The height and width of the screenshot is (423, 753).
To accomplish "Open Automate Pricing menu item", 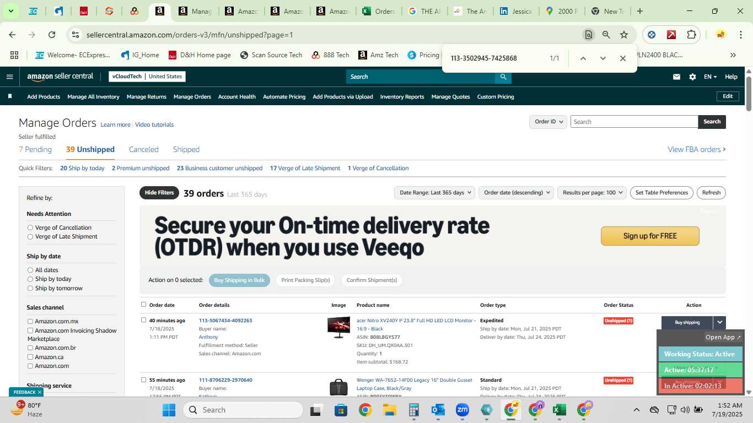I will (x=284, y=96).
